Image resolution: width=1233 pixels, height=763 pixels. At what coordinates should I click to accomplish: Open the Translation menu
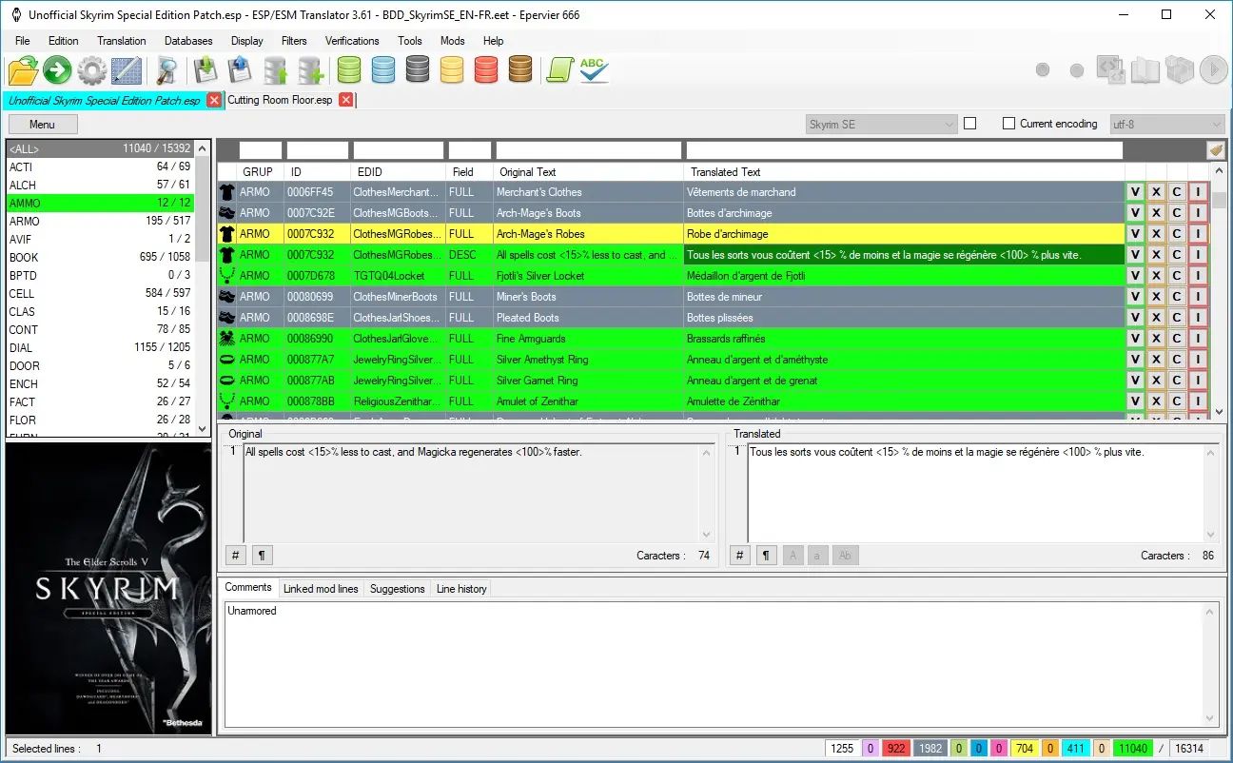(x=122, y=41)
